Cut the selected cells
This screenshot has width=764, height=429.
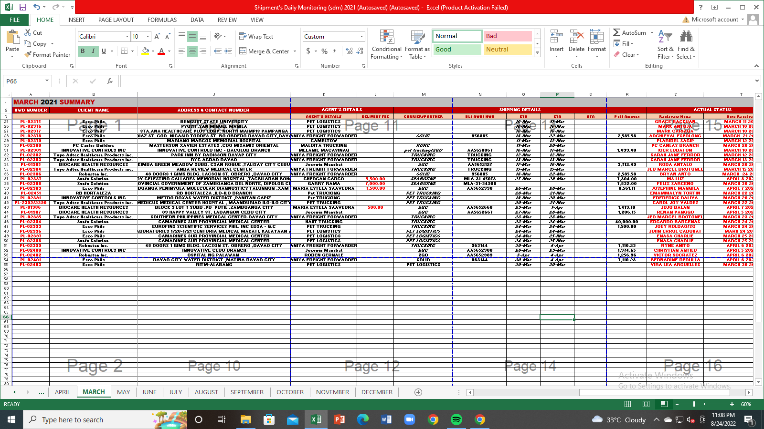click(33, 32)
